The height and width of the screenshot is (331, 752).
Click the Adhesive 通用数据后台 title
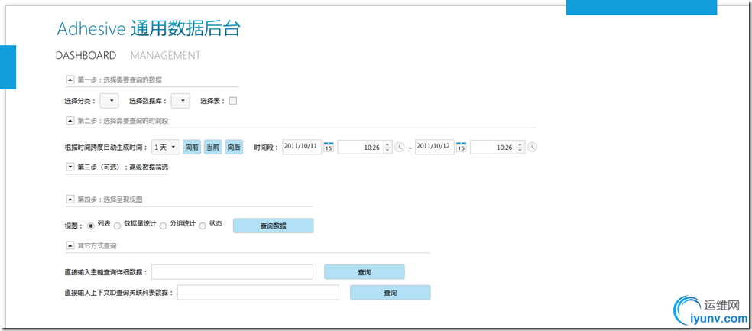148,29
